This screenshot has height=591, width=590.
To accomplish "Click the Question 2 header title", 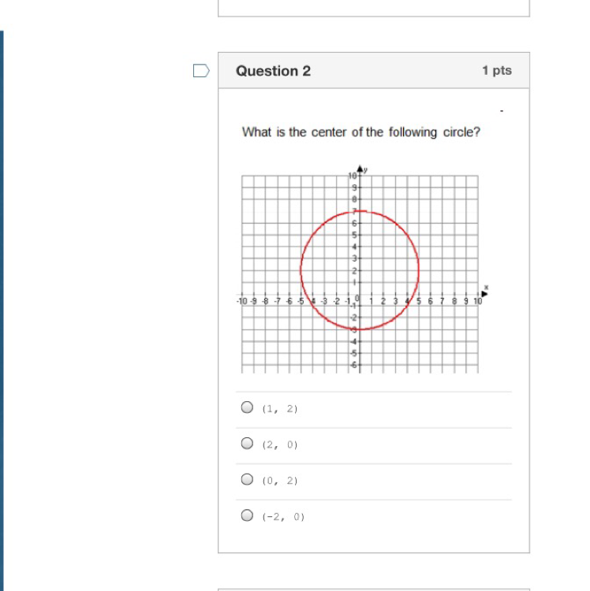I will pos(273,71).
